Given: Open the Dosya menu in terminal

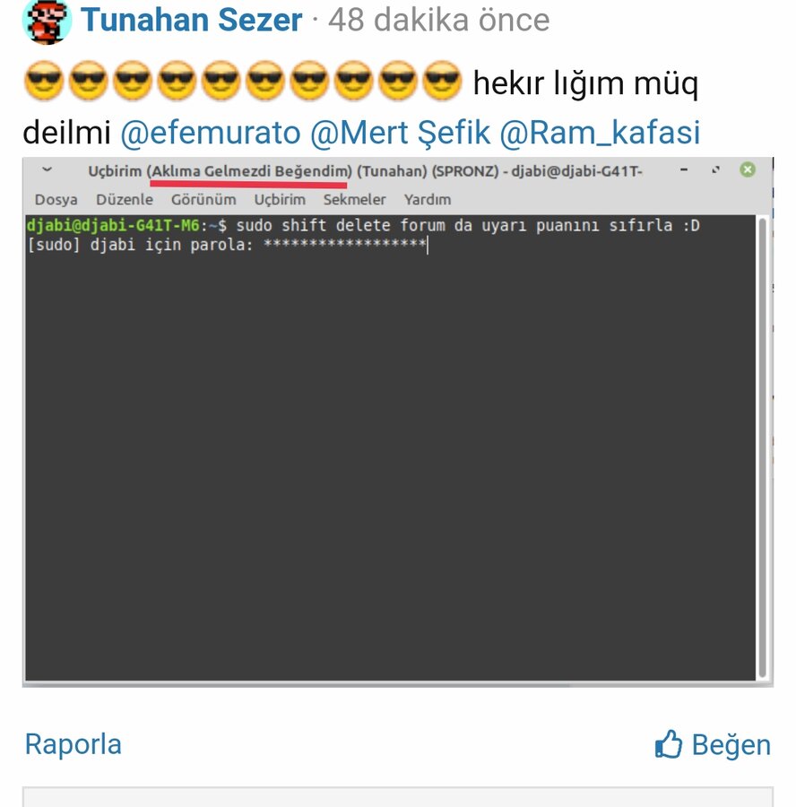Looking at the screenshot, I should click(x=56, y=200).
